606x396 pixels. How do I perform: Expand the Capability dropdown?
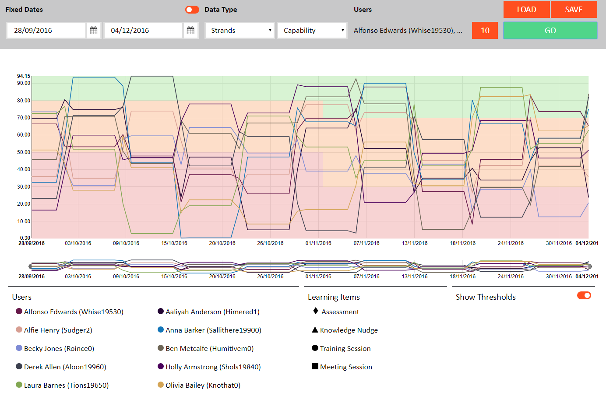click(x=313, y=31)
